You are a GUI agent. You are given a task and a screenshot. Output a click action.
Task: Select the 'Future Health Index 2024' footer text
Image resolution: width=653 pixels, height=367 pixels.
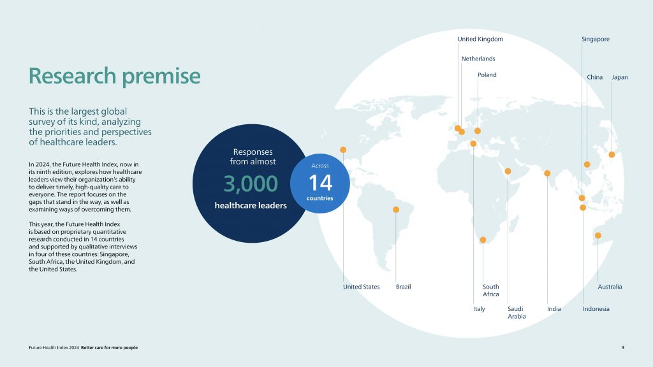(54, 347)
